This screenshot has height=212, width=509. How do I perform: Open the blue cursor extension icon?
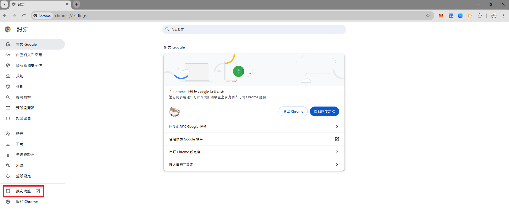[x=451, y=16]
